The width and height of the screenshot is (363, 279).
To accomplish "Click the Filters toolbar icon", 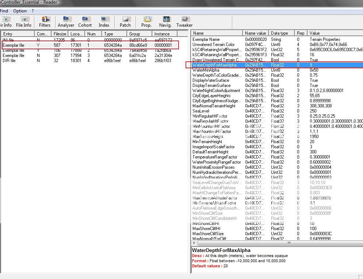I will [x=45, y=22].
